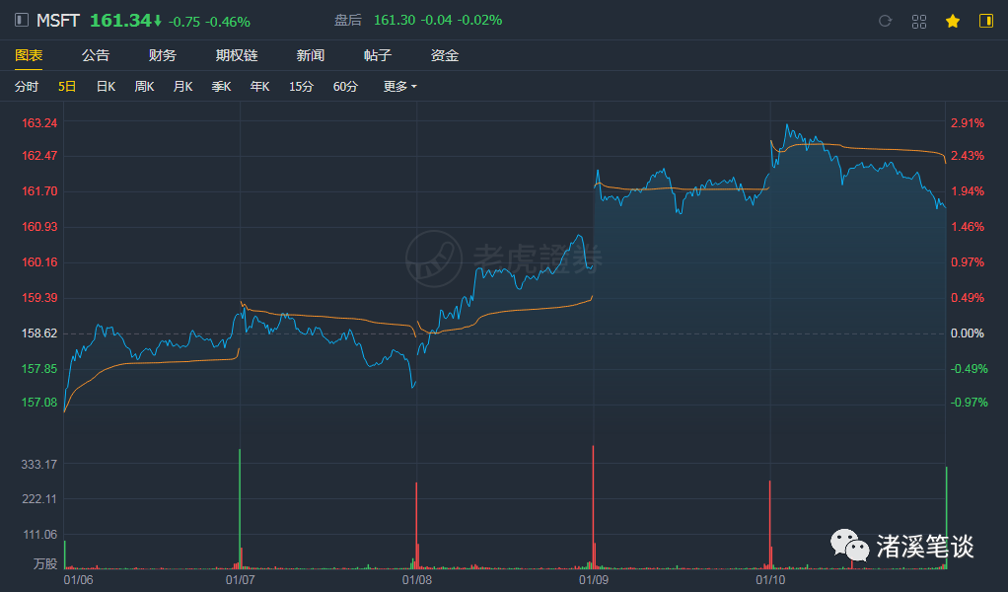Open the 资金 tab
Screen dimensions: 1008x592
click(x=445, y=55)
